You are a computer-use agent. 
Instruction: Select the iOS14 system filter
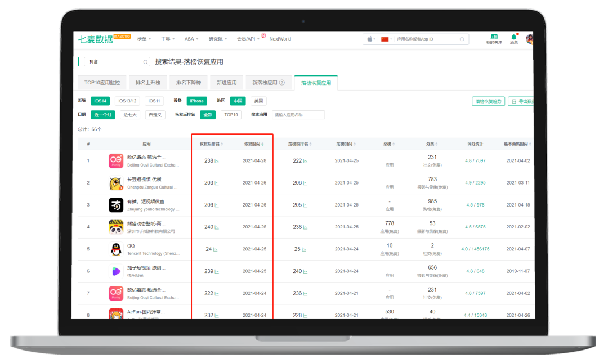tap(100, 101)
